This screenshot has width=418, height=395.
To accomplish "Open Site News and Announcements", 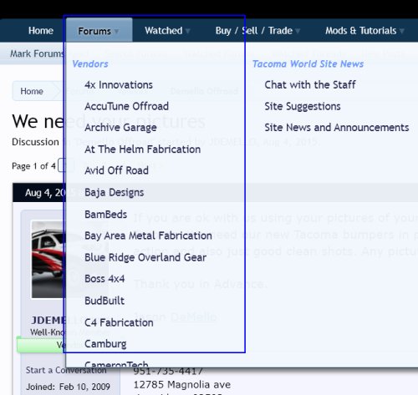I will (337, 128).
